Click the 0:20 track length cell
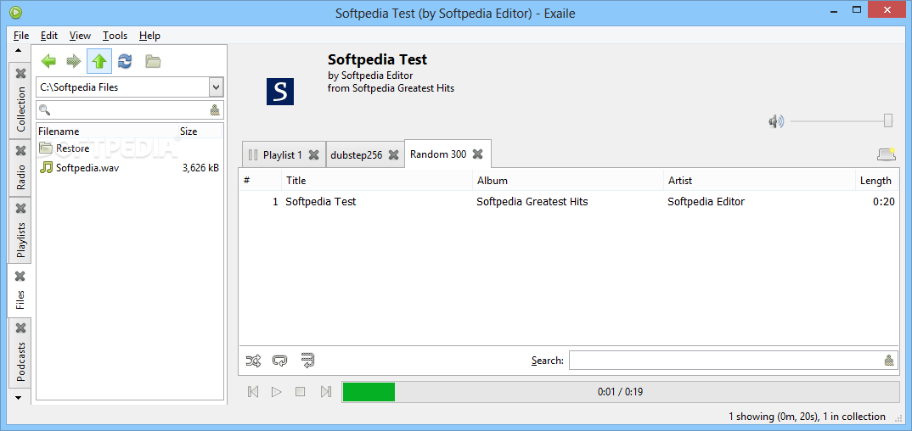This screenshot has height=431, width=912. 883,202
